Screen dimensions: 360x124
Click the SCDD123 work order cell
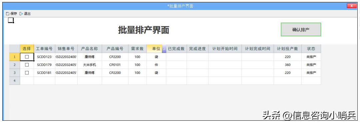pyautogui.click(x=44, y=57)
